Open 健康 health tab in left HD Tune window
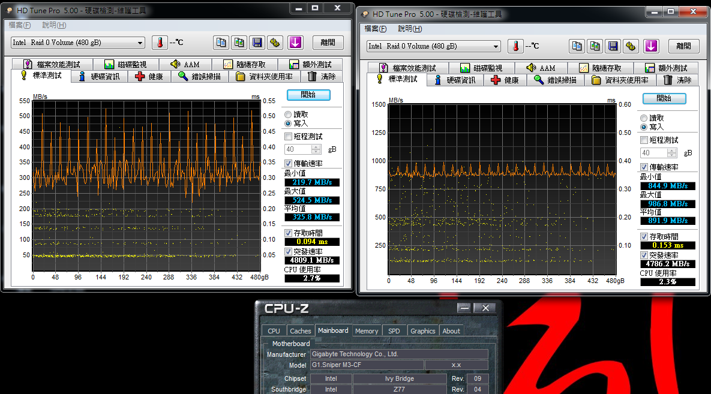Screen dimensions: 711x394 coord(149,77)
